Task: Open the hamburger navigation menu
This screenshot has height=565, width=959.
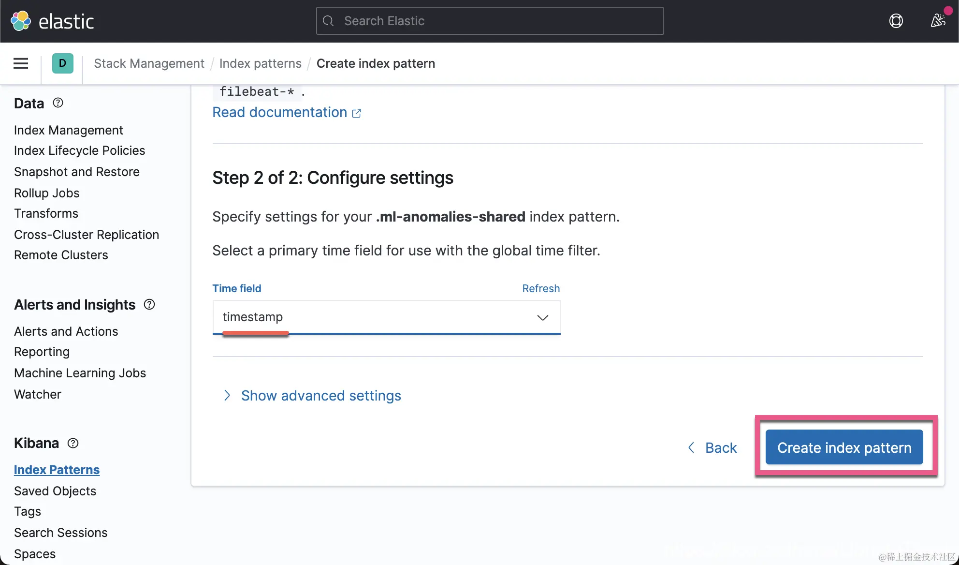Action: [x=21, y=63]
